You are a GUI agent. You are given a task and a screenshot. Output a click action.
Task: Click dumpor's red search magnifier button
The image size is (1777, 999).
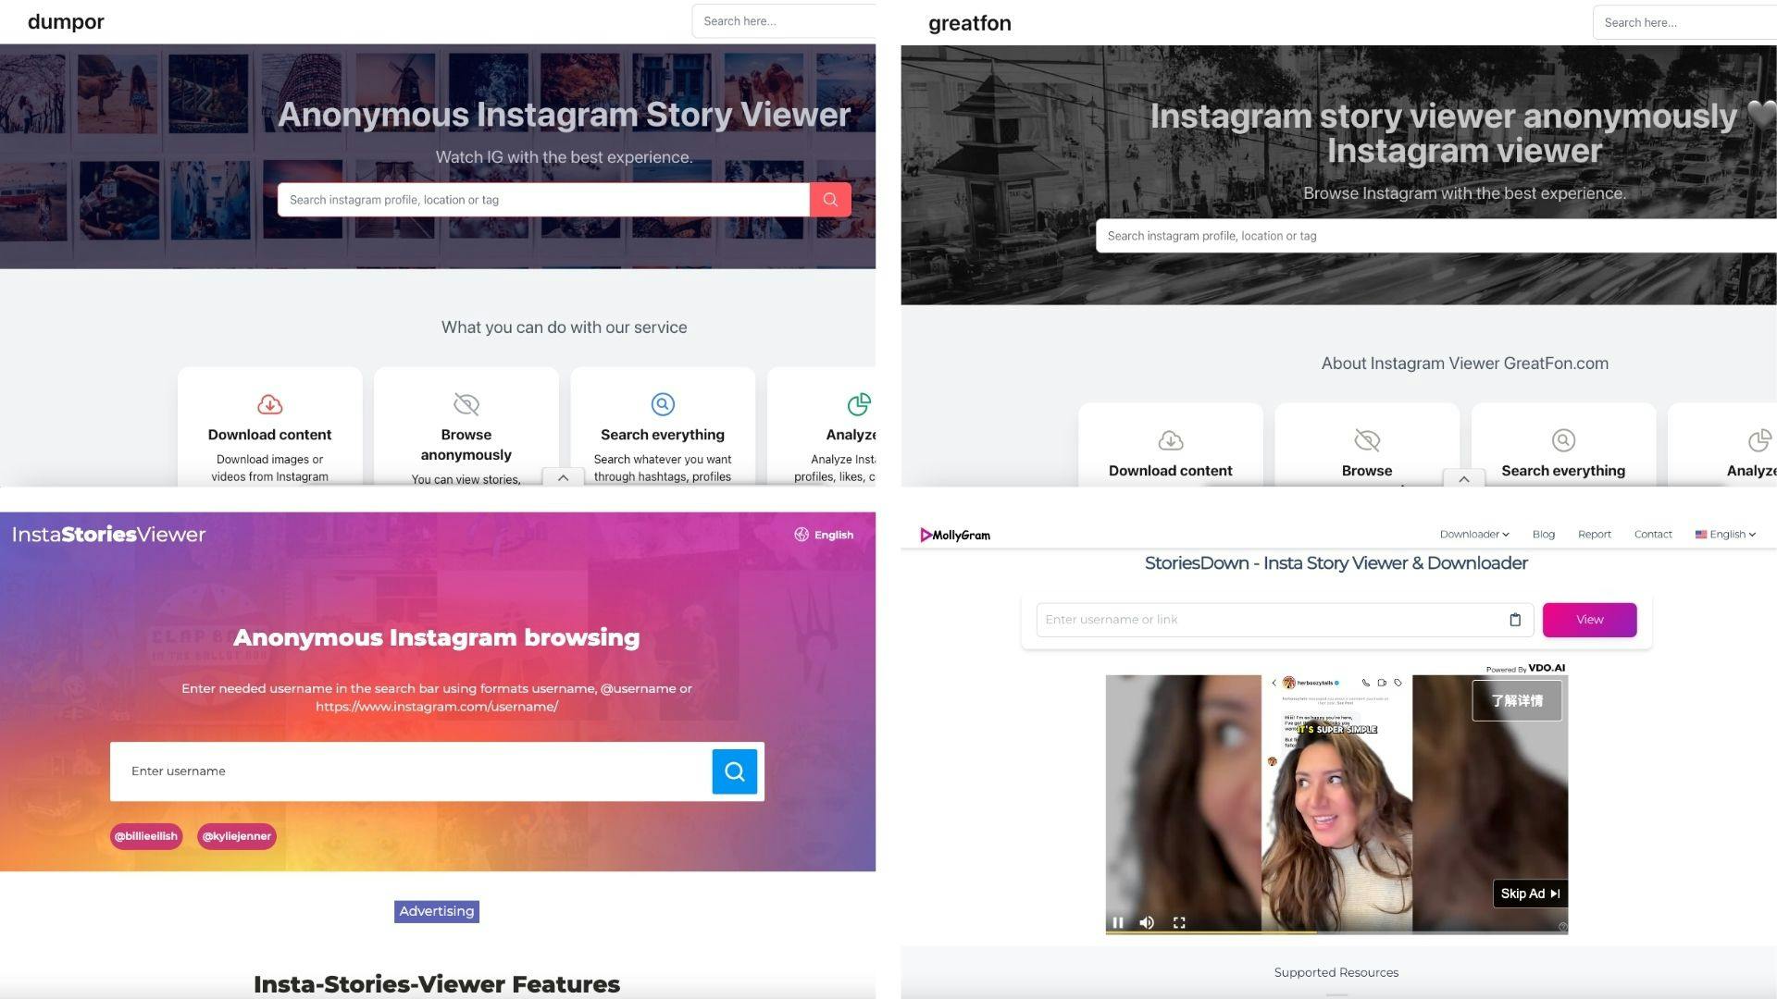(x=830, y=200)
